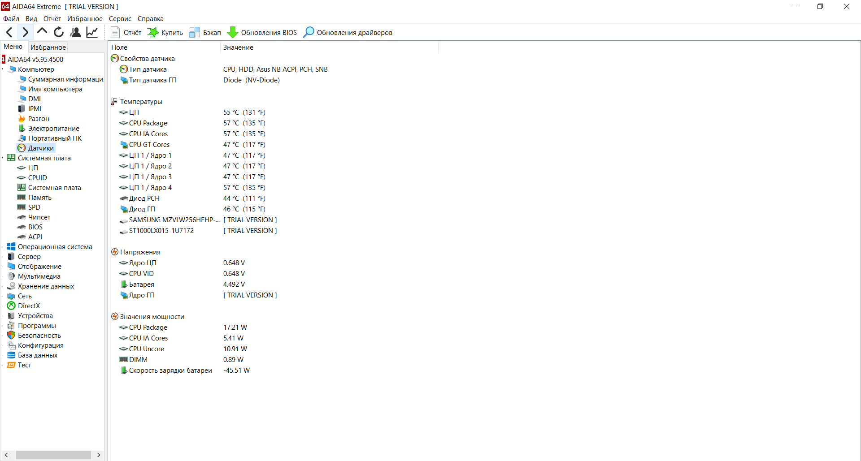Select the Диод PCH row
The image size is (861, 461).
pyautogui.click(x=193, y=198)
